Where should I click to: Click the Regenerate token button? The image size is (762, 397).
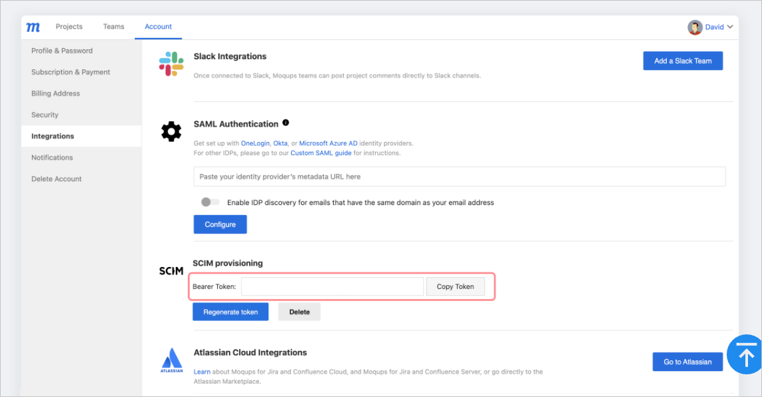tap(230, 312)
